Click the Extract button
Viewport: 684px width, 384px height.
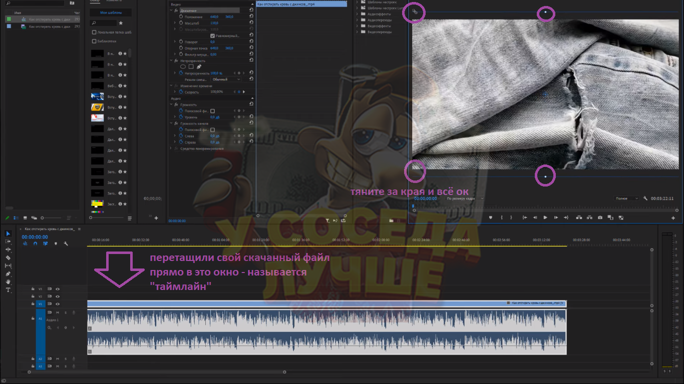coord(589,217)
